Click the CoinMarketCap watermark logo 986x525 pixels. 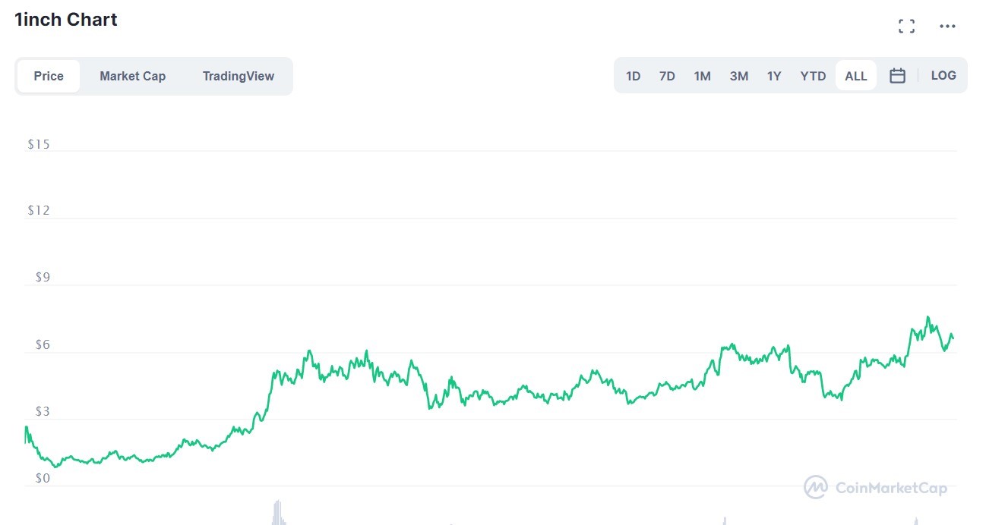click(876, 488)
